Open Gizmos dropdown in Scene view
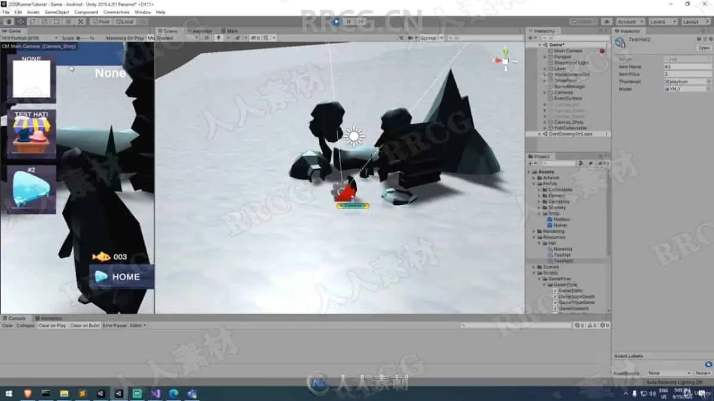The image size is (714, 401). (x=430, y=38)
